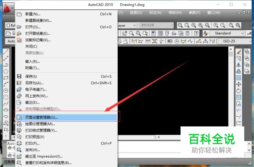
Task: Select the Polygon draw tool
Action: pos(6,71)
